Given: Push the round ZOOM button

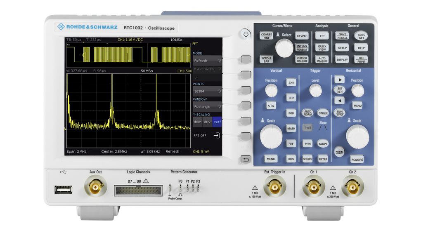Looking at the screenshot, I should [x=339, y=152].
